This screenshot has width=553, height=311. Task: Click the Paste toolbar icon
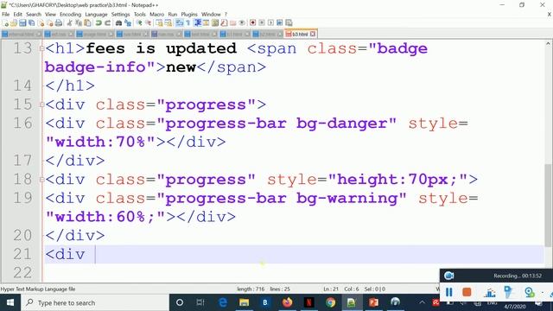pyautogui.click(x=87, y=23)
